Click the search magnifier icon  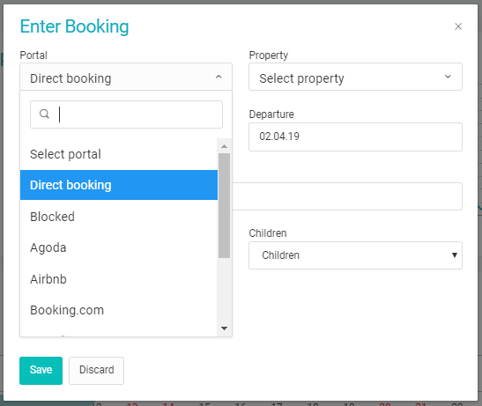(x=44, y=114)
